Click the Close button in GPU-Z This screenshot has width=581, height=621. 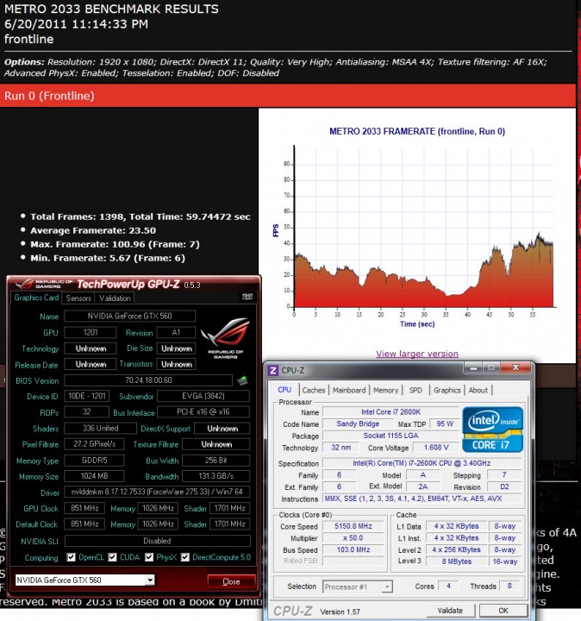click(x=231, y=581)
